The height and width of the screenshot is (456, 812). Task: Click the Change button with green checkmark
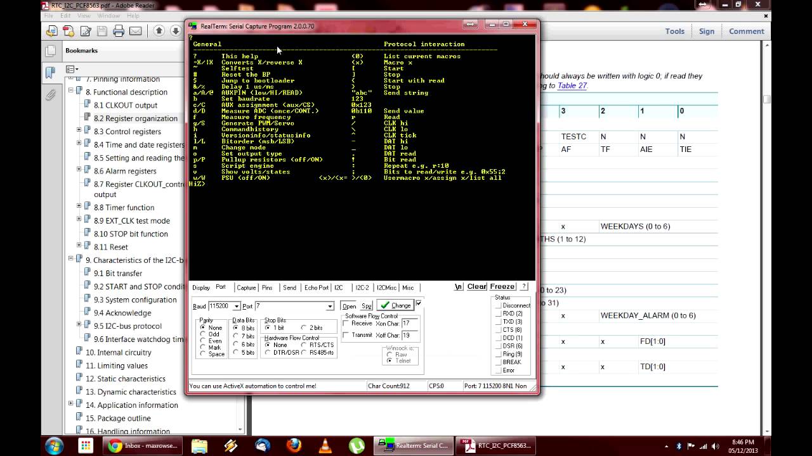tap(395, 305)
